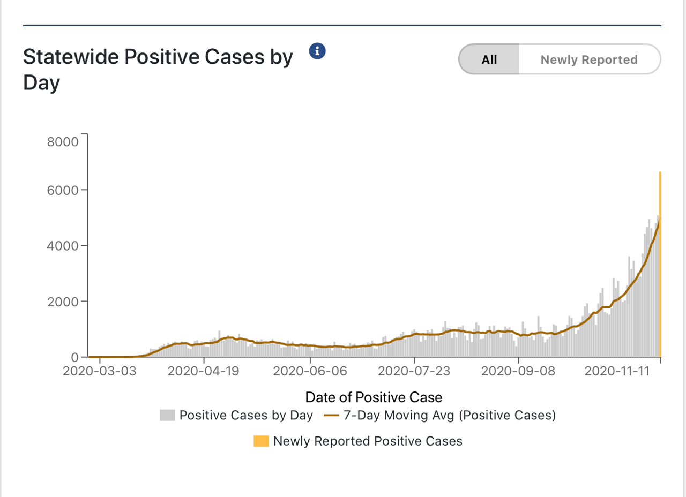Click the 2020-04-19 date axis label
The width and height of the screenshot is (686, 497).
coord(205,371)
